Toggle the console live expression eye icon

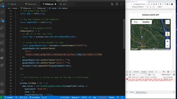click(x=149, y=75)
